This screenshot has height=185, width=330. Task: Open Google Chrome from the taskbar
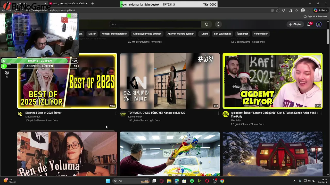click(222, 181)
